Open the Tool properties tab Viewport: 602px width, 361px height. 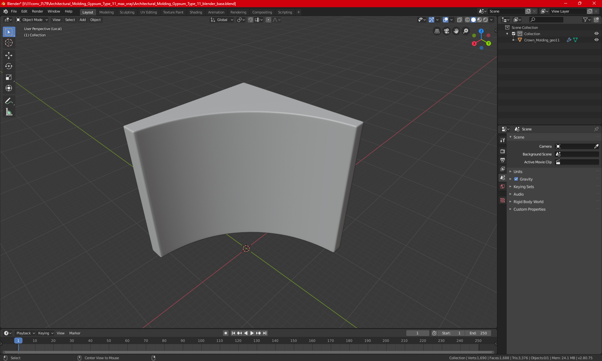503,140
